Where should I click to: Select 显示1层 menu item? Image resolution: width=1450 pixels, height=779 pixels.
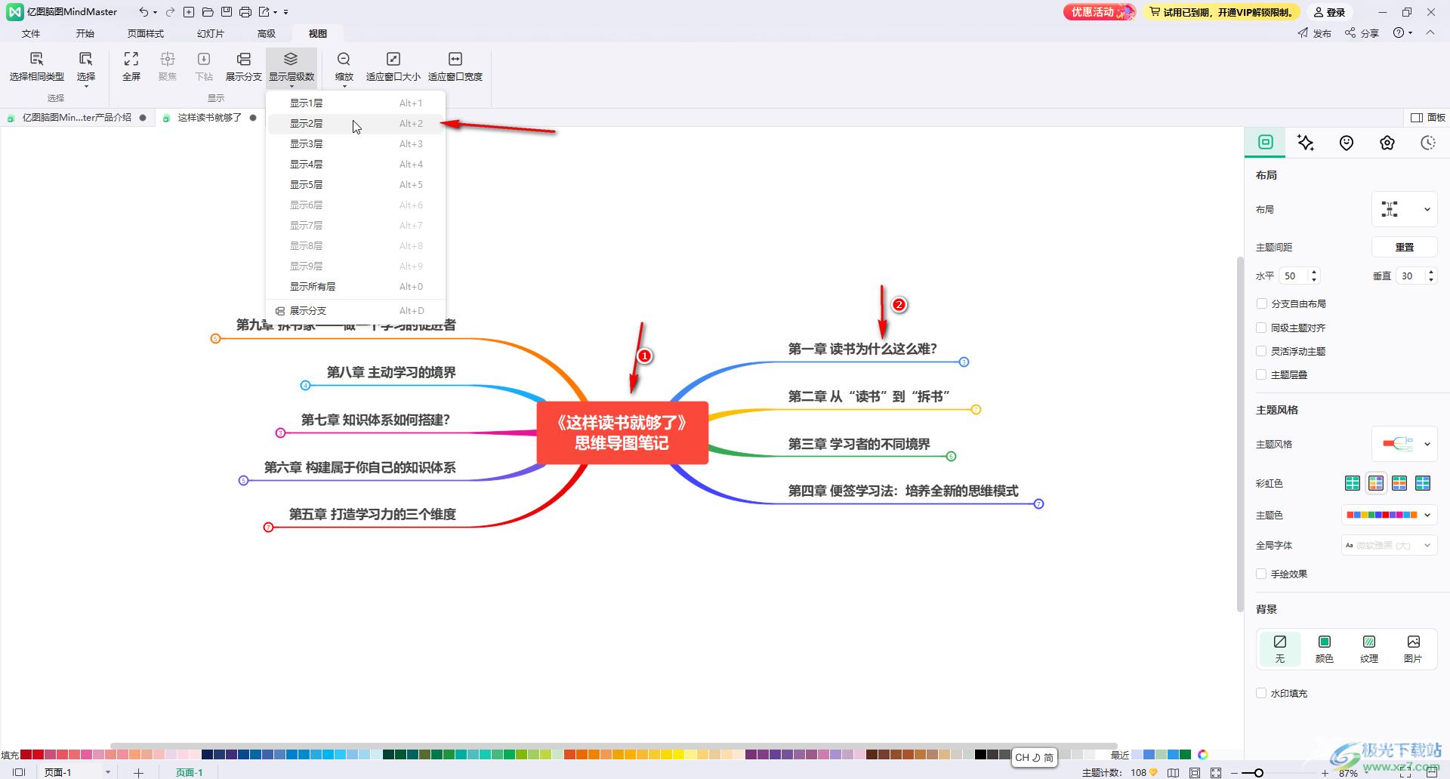pyautogui.click(x=356, y=103)
